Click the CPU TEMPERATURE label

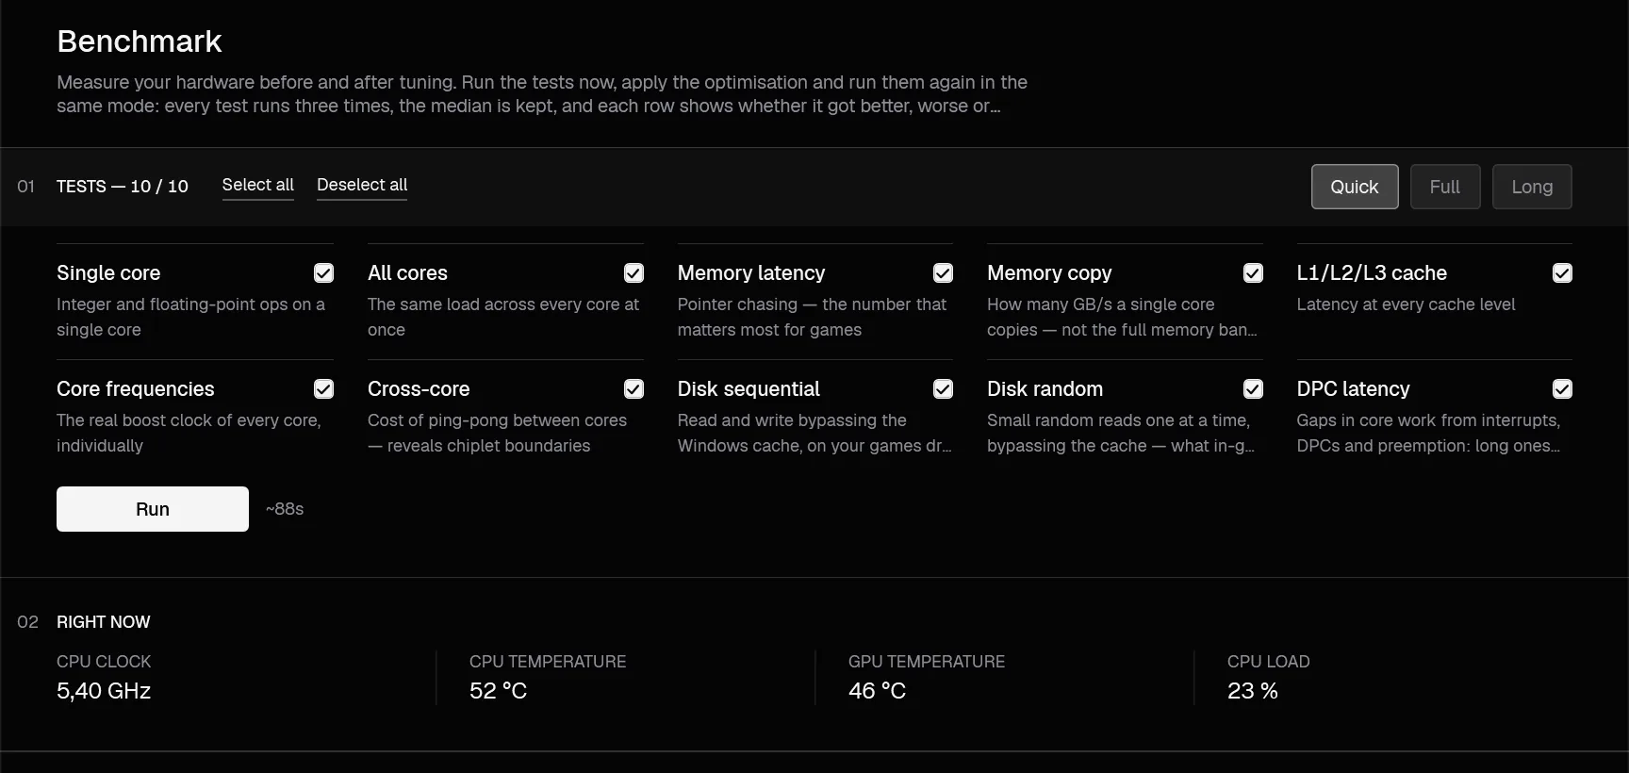click(x=548, y=662)
